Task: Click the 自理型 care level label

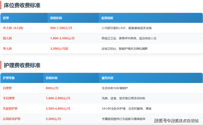Action: pos(7,88)
